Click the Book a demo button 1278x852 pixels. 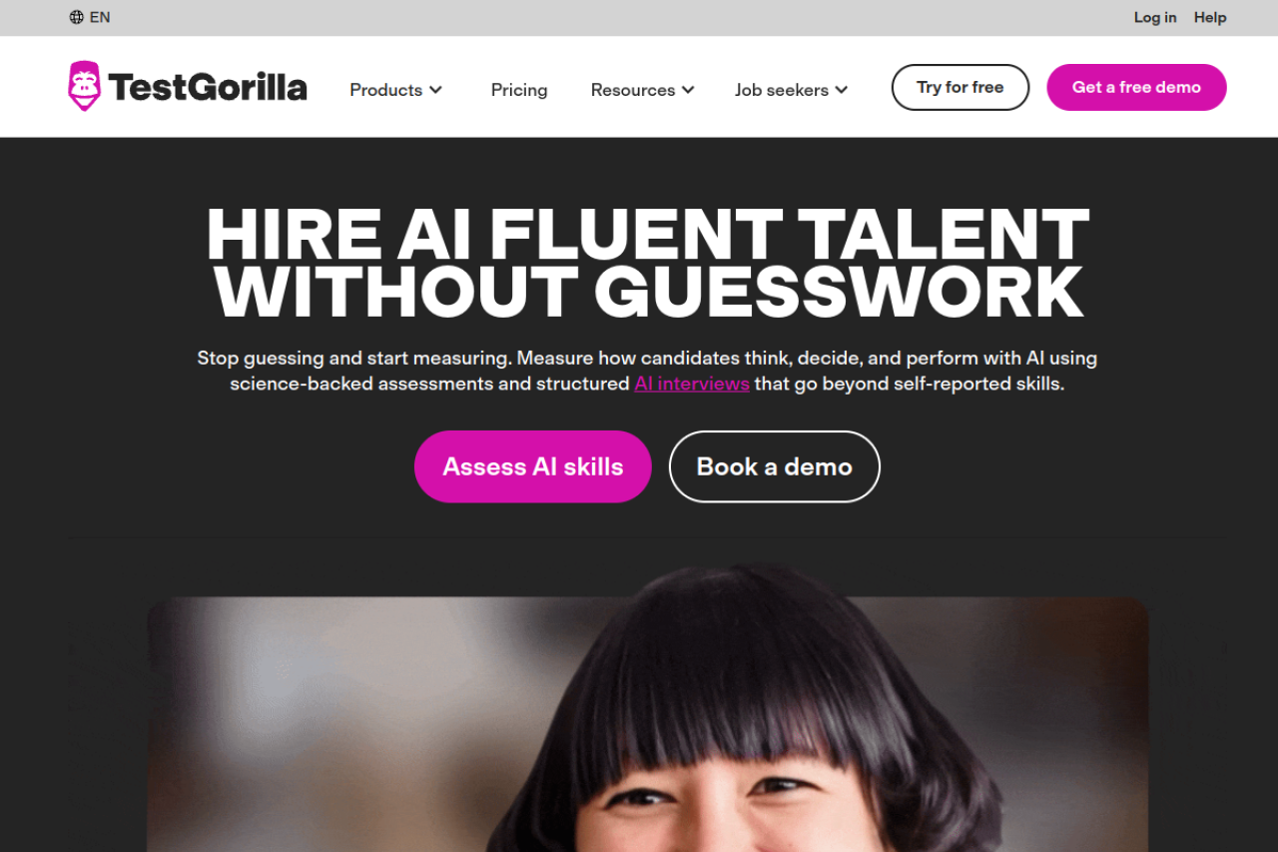(775, 466)
